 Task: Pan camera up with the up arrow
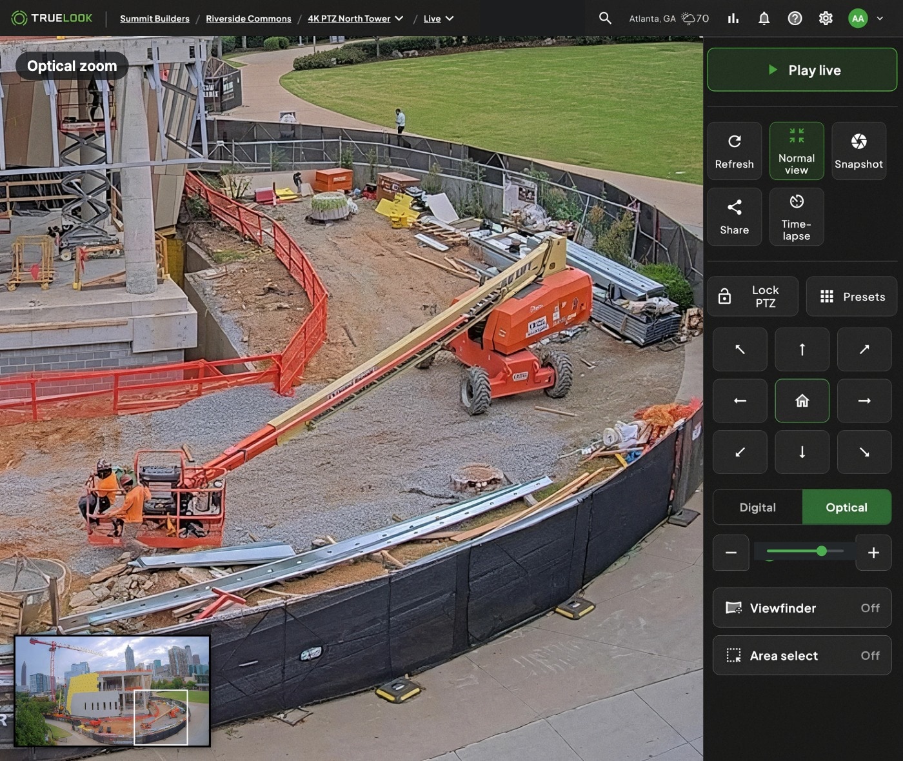802,350
